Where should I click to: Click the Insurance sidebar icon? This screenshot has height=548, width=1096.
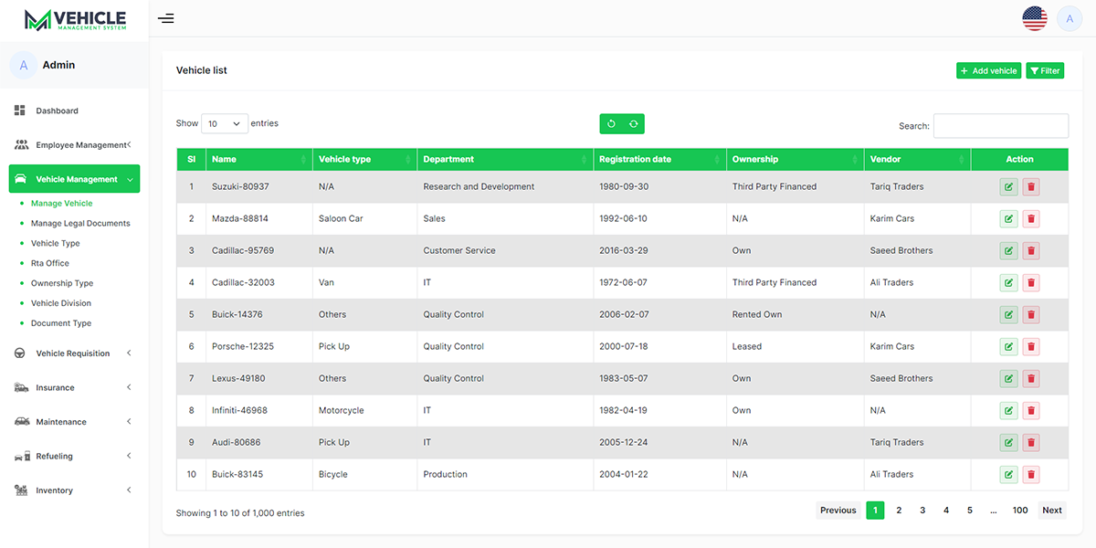click(x=20, y=387)
